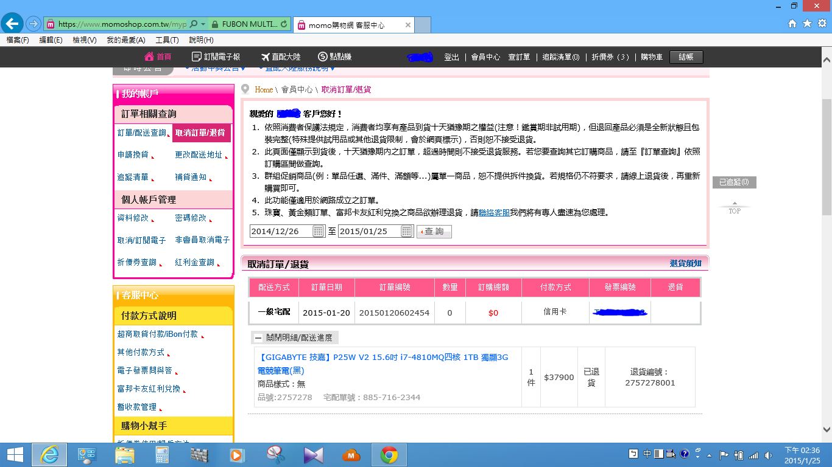
Task: Open File Explorer folder in taskbar
Action: tap(125, 455)
